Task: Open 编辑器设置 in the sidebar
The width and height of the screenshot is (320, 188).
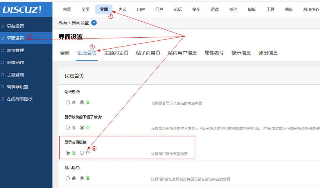Action: pyautogui.click(x=26, y=87)
